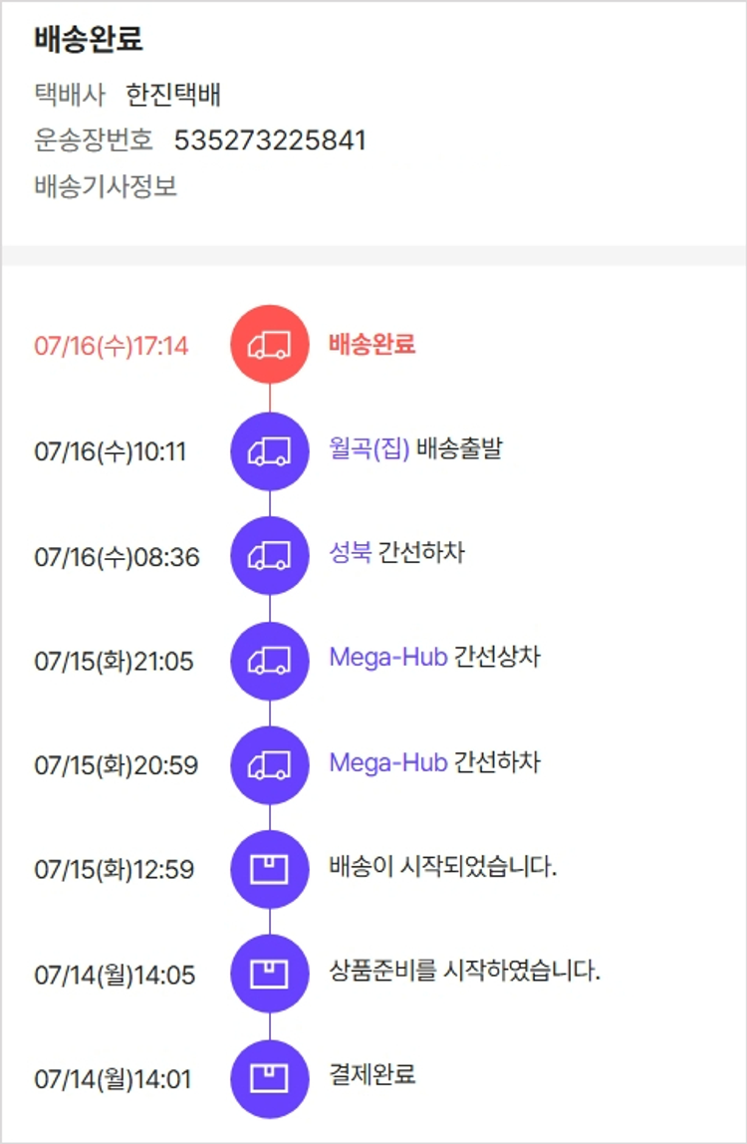Click the 07/16(수)17:14 timestamp
Screen dimensions: 747x1144
coord(112,346)
